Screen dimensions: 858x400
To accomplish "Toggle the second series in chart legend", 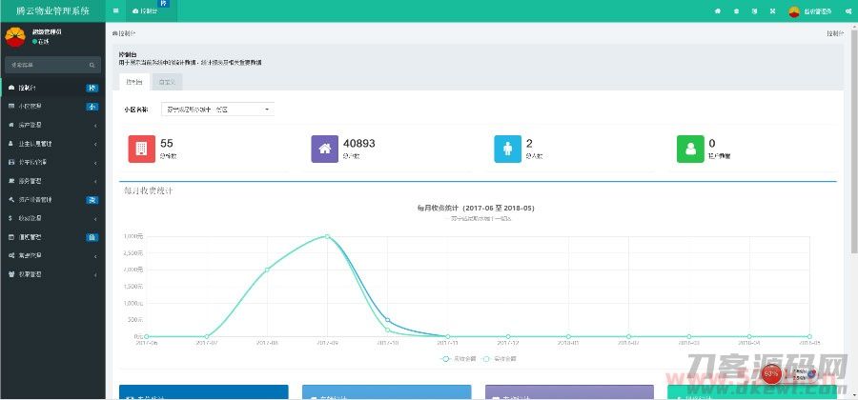I will pos(500,358).
